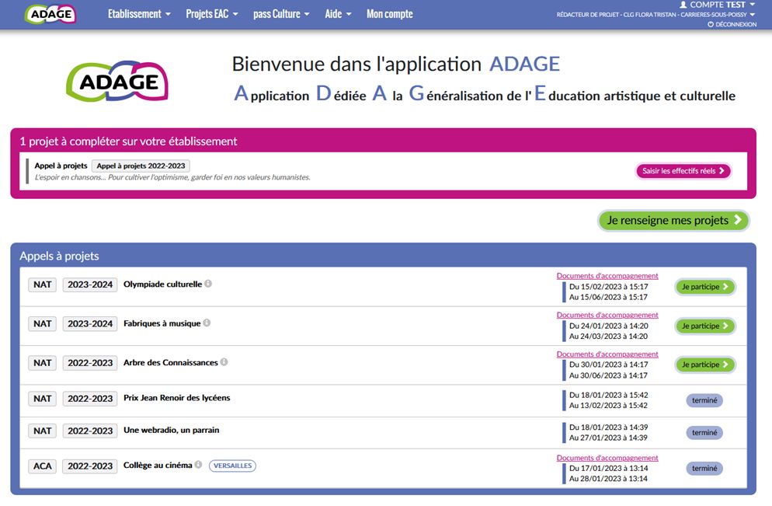
Task: Open Documents d'accompagnement for Collège au cinéma
Action: 607,458
